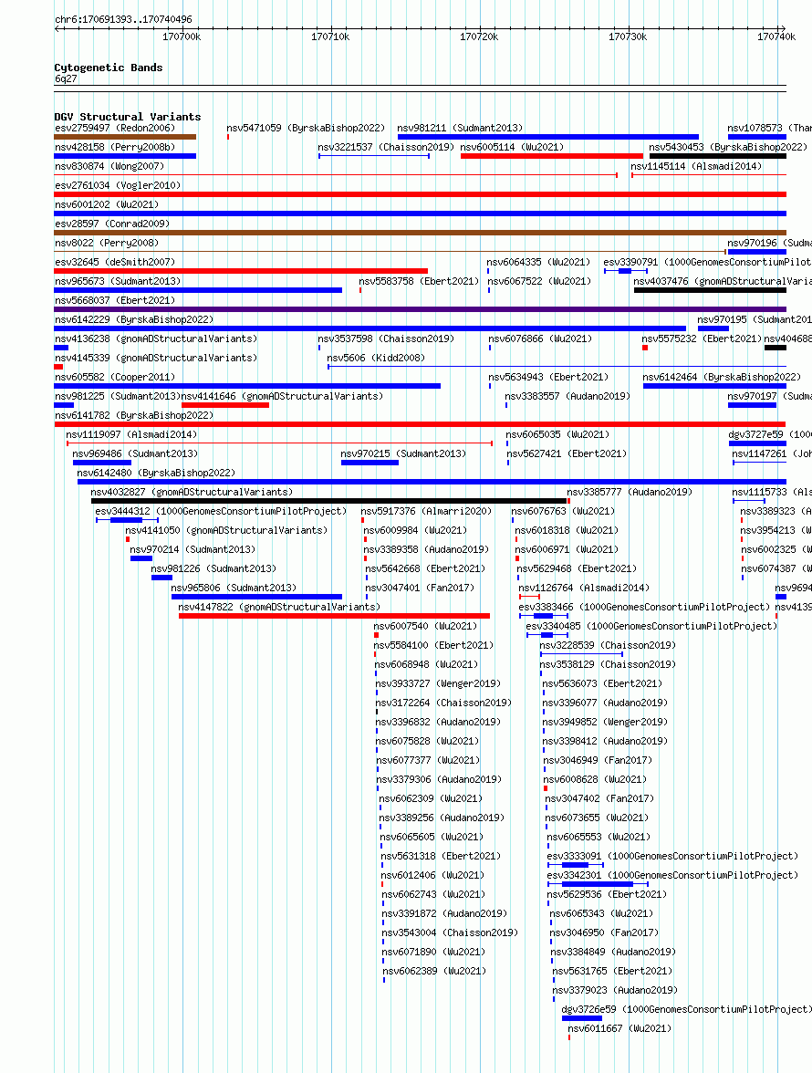The height and width of the screenshot is (1073, 812).
Task: Click nsv6065035 (Wu2021) label
Action: (557, 434)
